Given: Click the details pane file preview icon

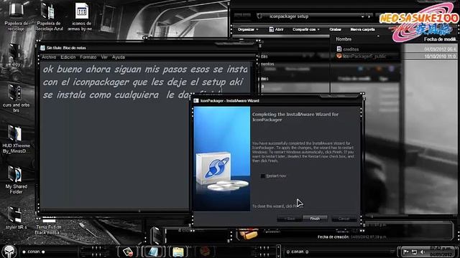Looking at the screenshot, I should click(248, 233).
